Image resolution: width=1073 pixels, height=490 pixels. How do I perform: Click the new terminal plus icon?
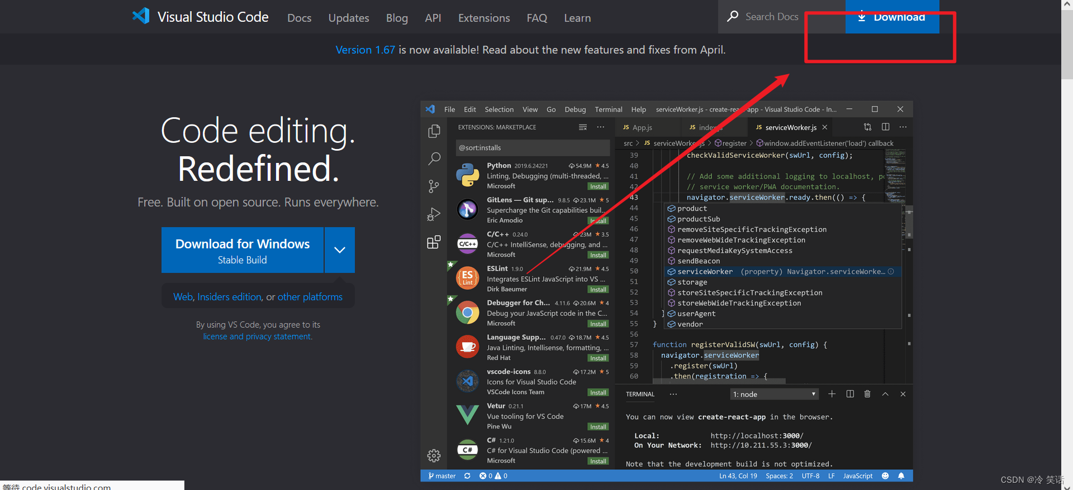point(832,394)
